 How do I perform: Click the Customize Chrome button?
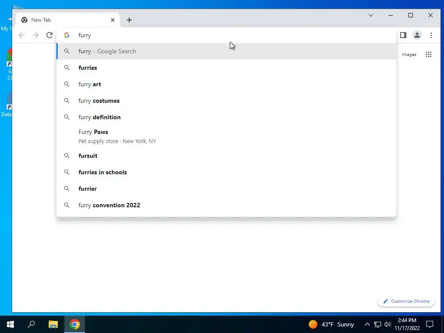point(406,301)
